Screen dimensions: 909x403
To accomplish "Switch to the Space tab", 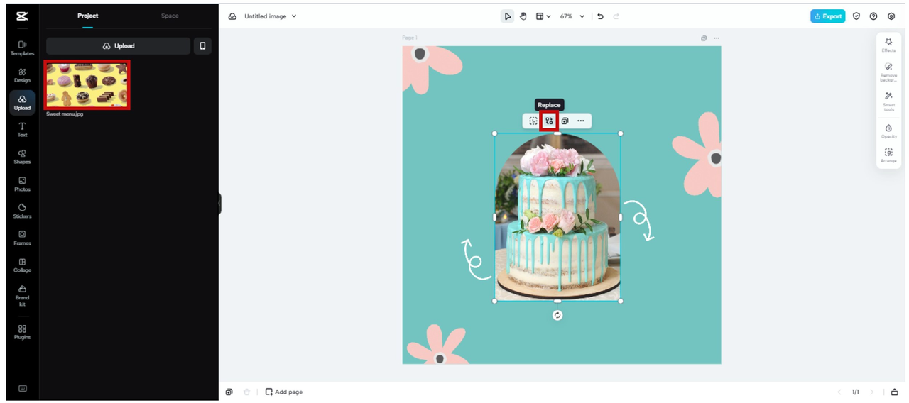I will pos(170,16).
